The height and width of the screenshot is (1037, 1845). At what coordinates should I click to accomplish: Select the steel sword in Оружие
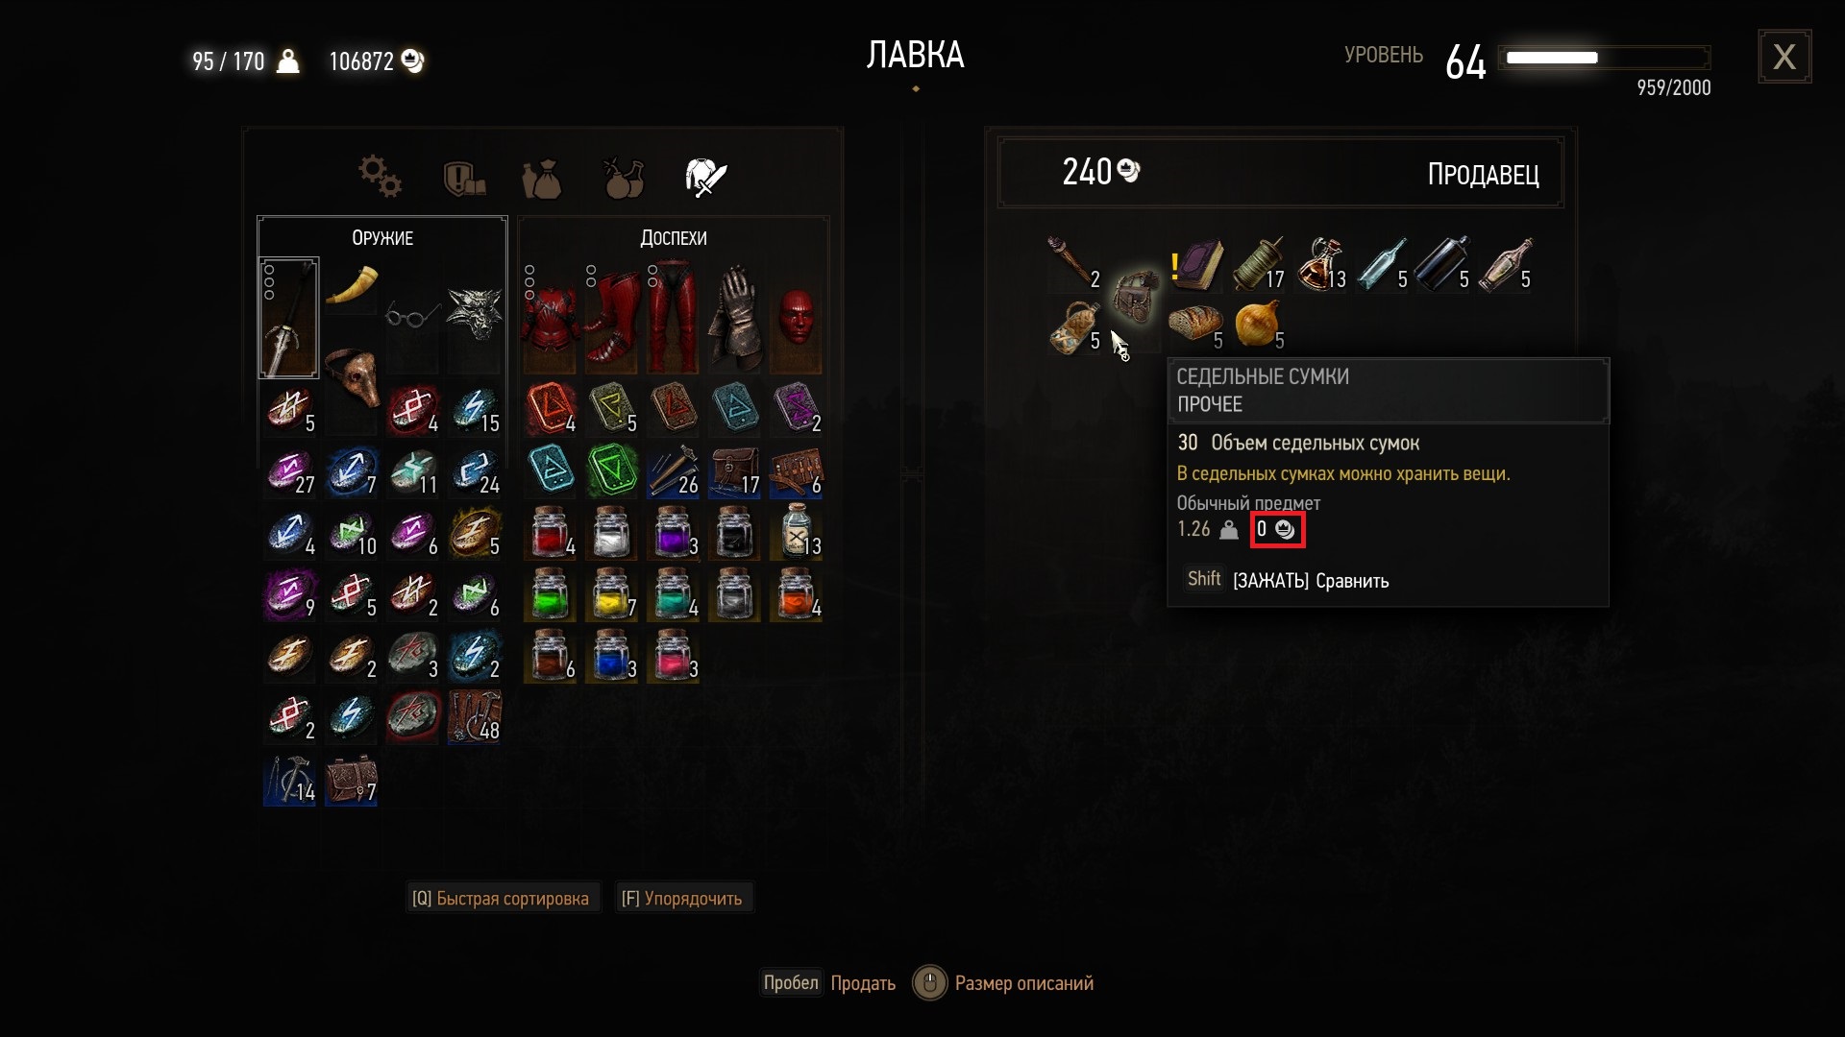(x=289, y=318)
